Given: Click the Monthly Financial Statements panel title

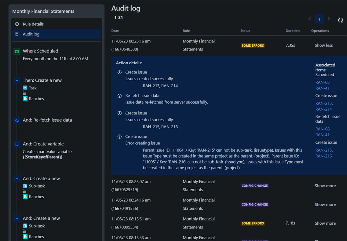Looking at the screenshot, I should pyautogui.click(x=43, y=11).
